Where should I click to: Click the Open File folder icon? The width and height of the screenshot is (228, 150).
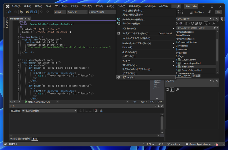(27, 12)
